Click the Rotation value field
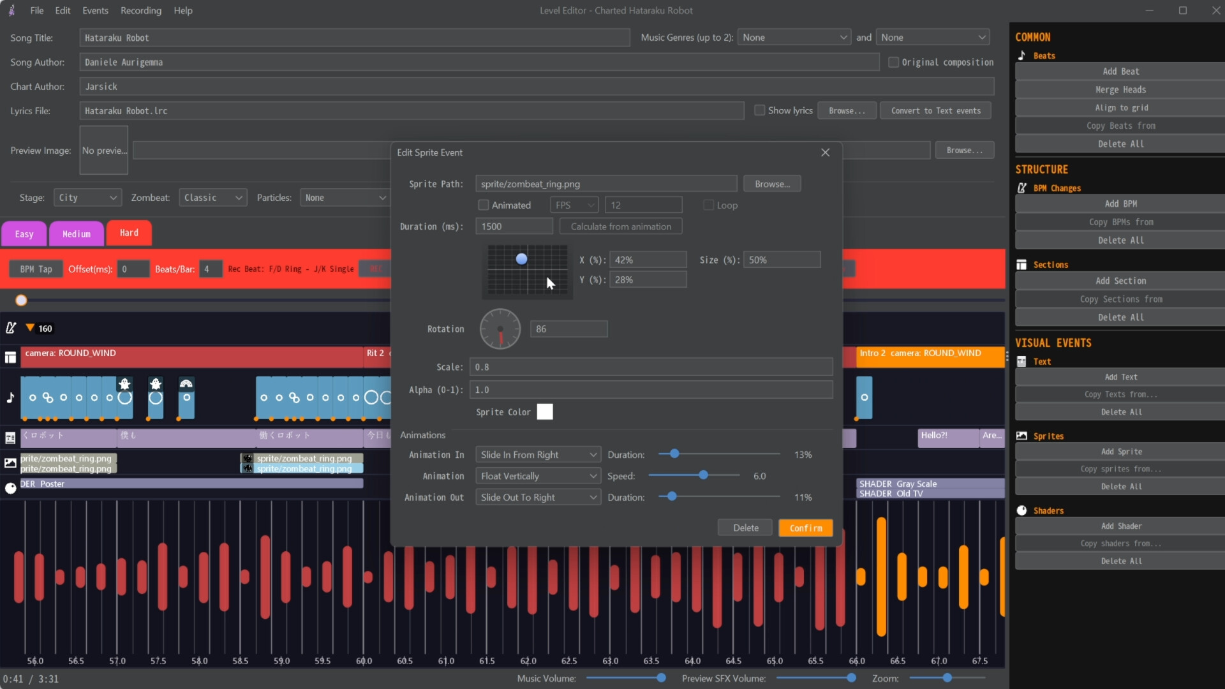1225x689 pixels. [x=568, y=329]
